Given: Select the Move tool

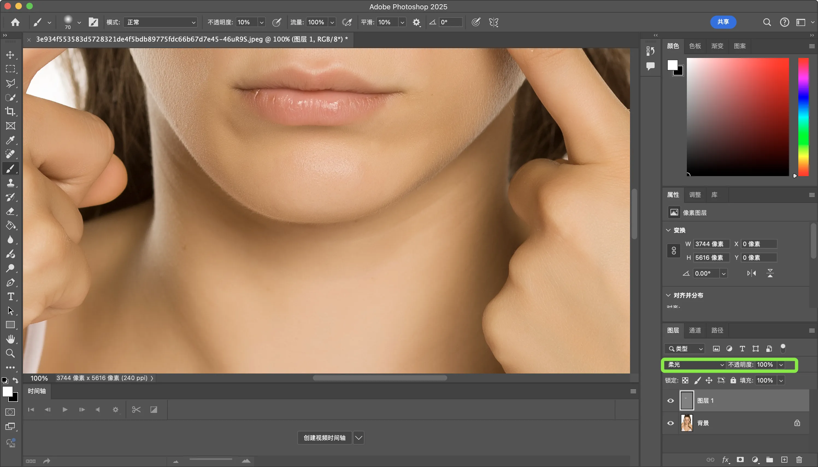Looking at the screenshot, I should [x=10, y=55].
